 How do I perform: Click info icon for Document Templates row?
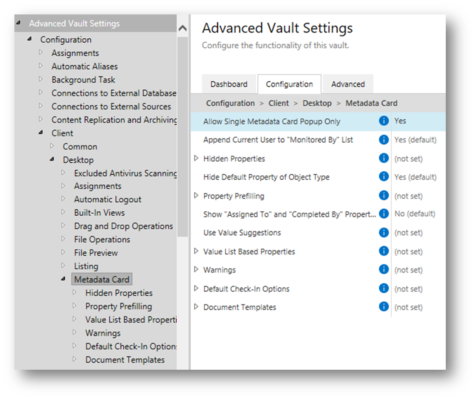coord(384,307)
